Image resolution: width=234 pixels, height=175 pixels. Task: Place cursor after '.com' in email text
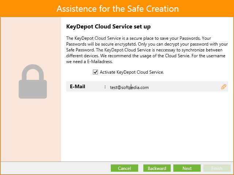(149, 87)
